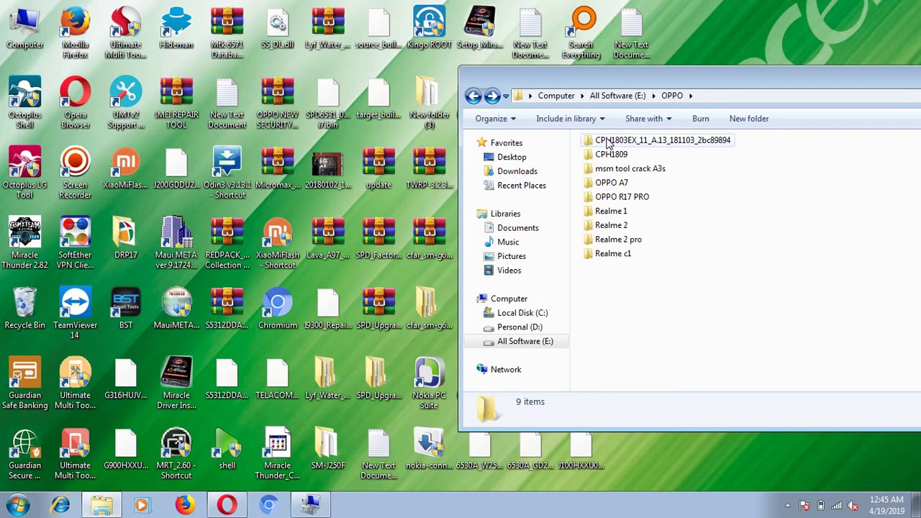Image resolution: width=921 pixels, height=518 pixels.
Task: Open Pictures library
Action: pos(511,256)
